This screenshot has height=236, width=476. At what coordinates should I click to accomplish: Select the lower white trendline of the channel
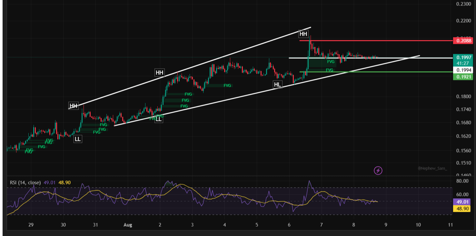(267, 91)
